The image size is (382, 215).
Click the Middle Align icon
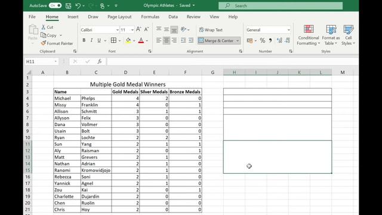coord(167,29)
